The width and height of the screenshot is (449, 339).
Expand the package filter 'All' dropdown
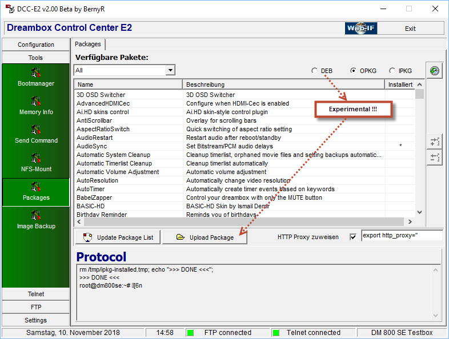tap(170, 70)
